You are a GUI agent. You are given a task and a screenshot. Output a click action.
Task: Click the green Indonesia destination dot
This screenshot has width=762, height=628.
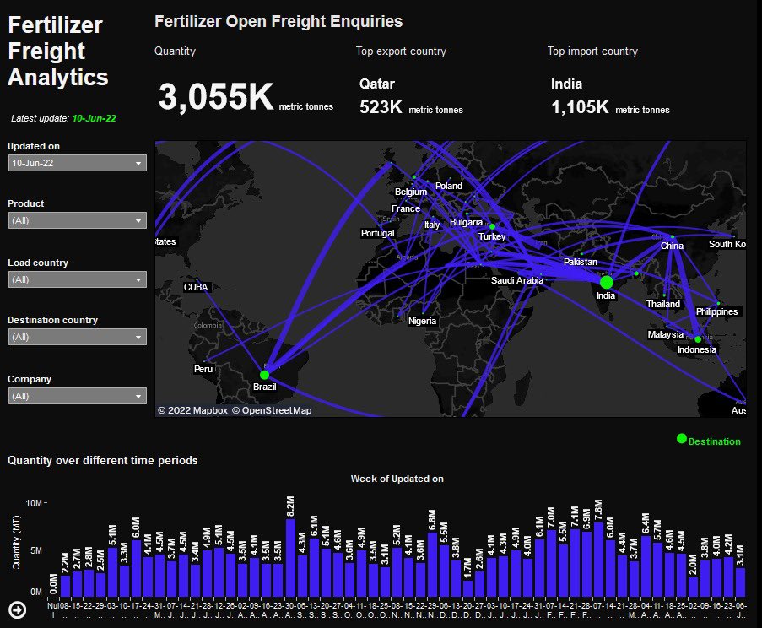click(698, 339)
